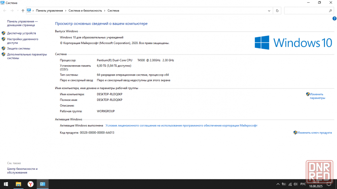This screenshot has height=189, width=337.
Task: Click the shield icon beside Диспетчер устройств
Action: point(3,33)
